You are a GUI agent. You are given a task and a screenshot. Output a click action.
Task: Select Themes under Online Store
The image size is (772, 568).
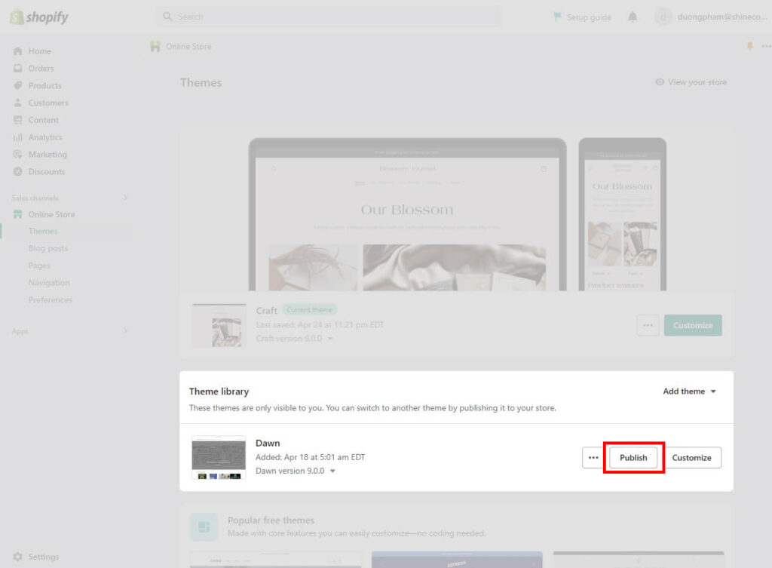(43, 231)
